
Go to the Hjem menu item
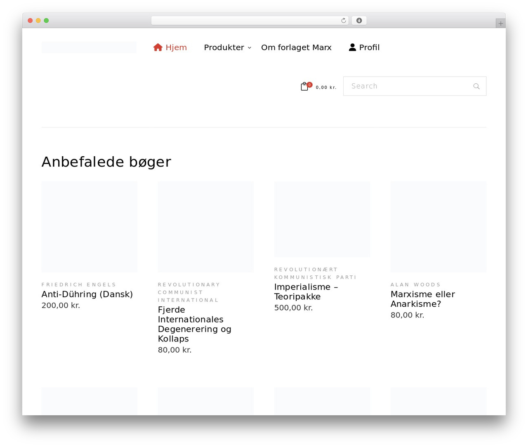[170, 47]
